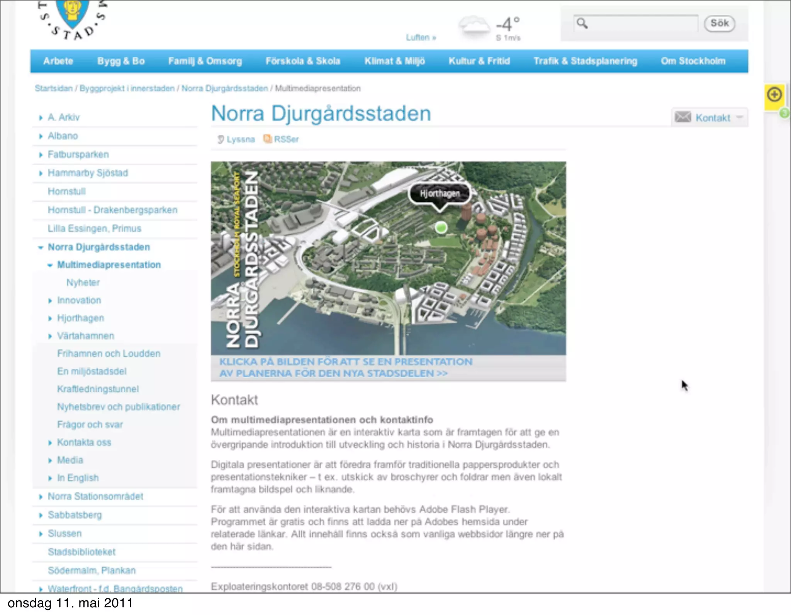The width and height of the screenshot is (791, 615).
Task: Open Frihamnen och Loudden
Action: coord(109,354)
